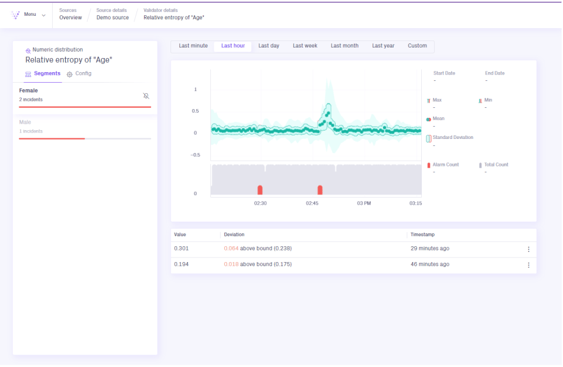Screen dimensions: 563x367
Task: Click the Total Count legend icon
Action: (x=480, y=165)
